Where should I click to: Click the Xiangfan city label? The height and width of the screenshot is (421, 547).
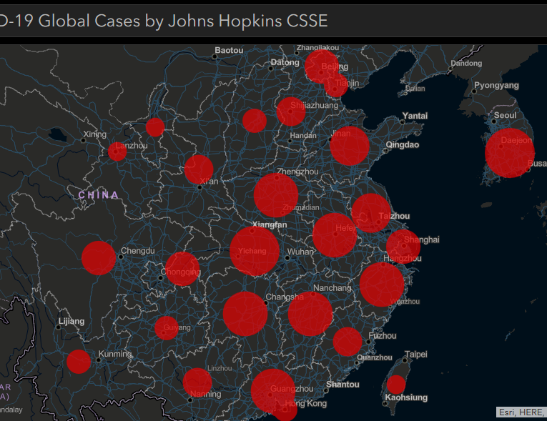pyautogui.click(x=270, y=224)
